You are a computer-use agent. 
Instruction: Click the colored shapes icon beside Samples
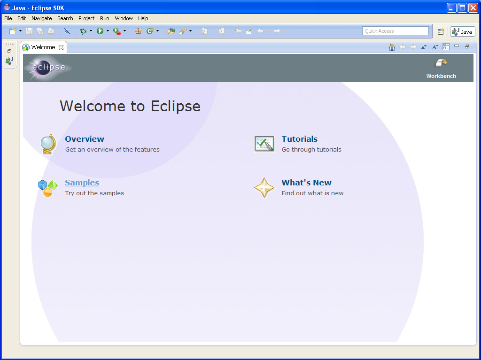48,188
